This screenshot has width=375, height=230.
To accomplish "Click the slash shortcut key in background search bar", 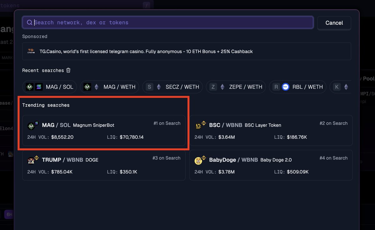I will 147,5.
